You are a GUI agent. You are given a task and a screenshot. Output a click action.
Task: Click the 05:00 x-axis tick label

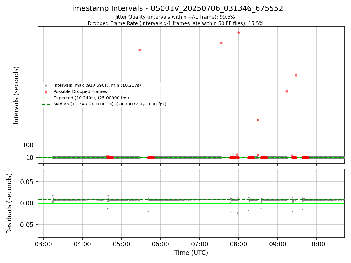(x=121, y=244)
